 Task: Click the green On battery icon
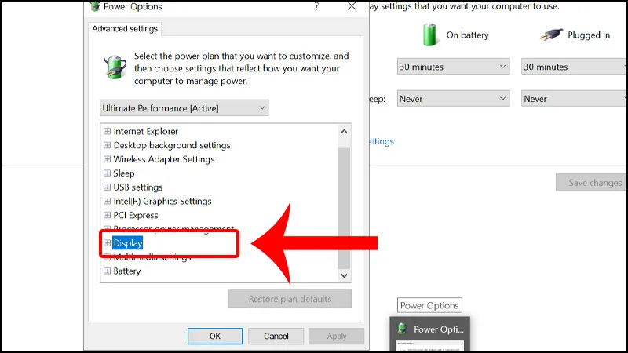[429, 35]
